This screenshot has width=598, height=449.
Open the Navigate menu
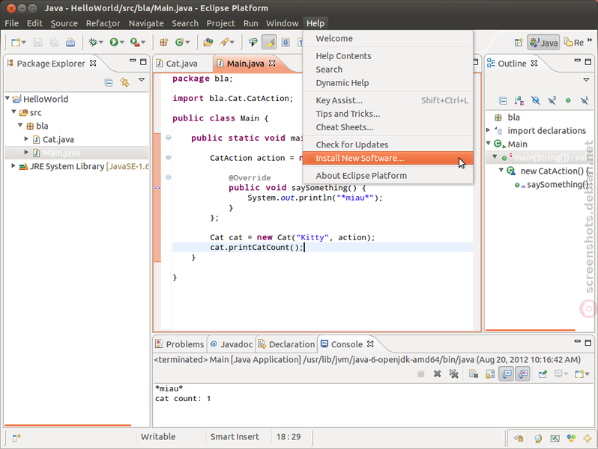pyautogui.click(x=146, y=23)
